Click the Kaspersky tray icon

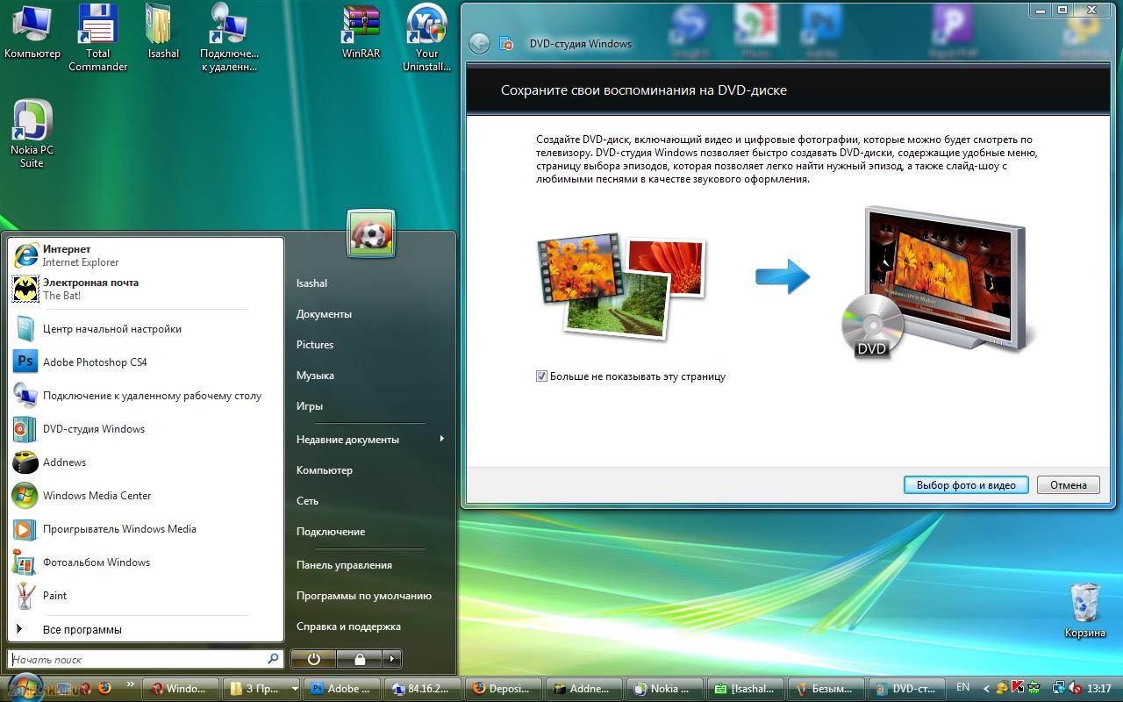tap(1019, 688)
